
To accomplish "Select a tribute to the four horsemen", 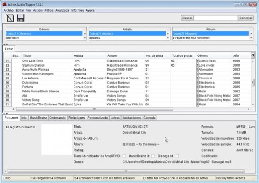I will click(210, 38).
